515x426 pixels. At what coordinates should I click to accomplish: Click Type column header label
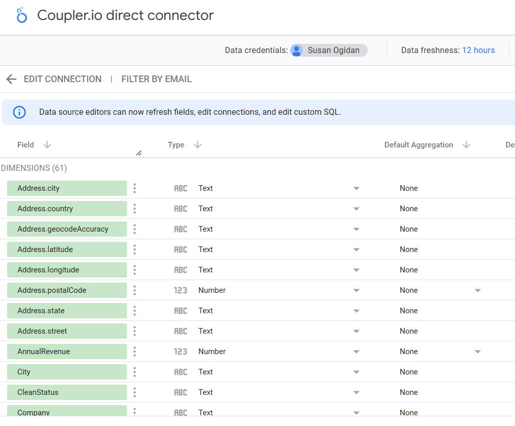point(176,144)
